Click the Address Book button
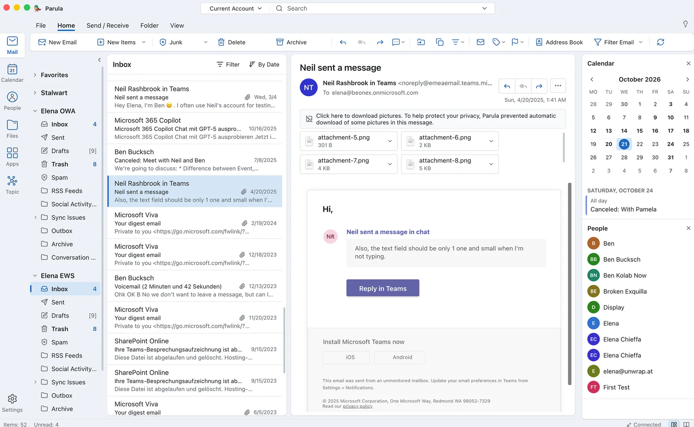The width and height of the screenshot is (694, 427). (559, 42)
